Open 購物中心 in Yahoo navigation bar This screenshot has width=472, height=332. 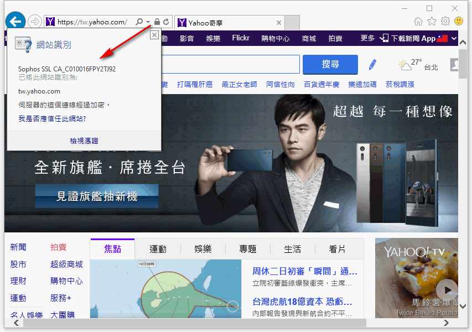pyautogui.click(x=276, y=39)
